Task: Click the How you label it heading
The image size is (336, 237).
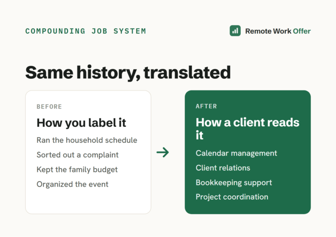Action: click(81, 123)
